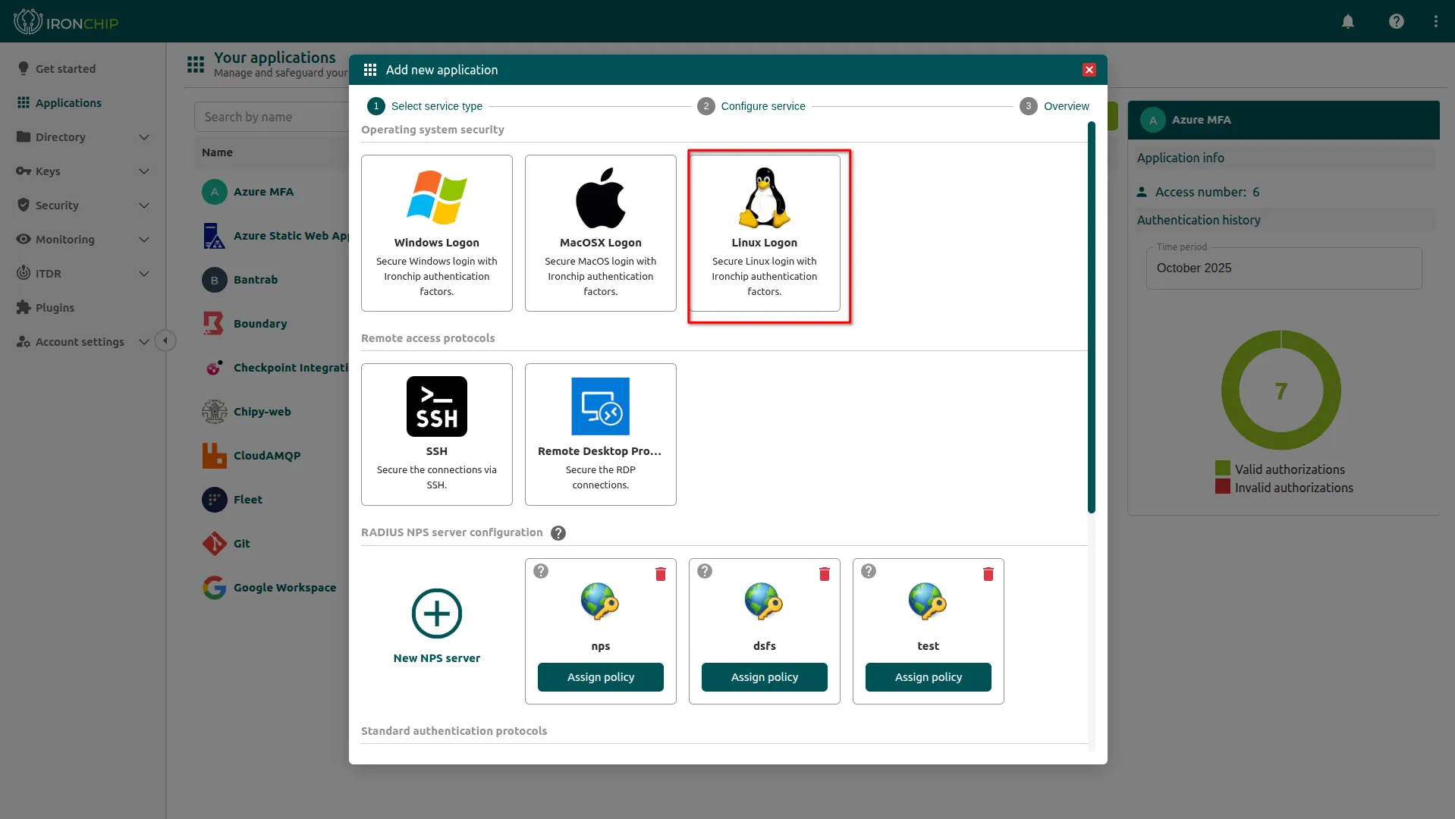Click the IRONCHIP logo
This screenshot has width=1455, height=819.
click(x=67, y=22)
